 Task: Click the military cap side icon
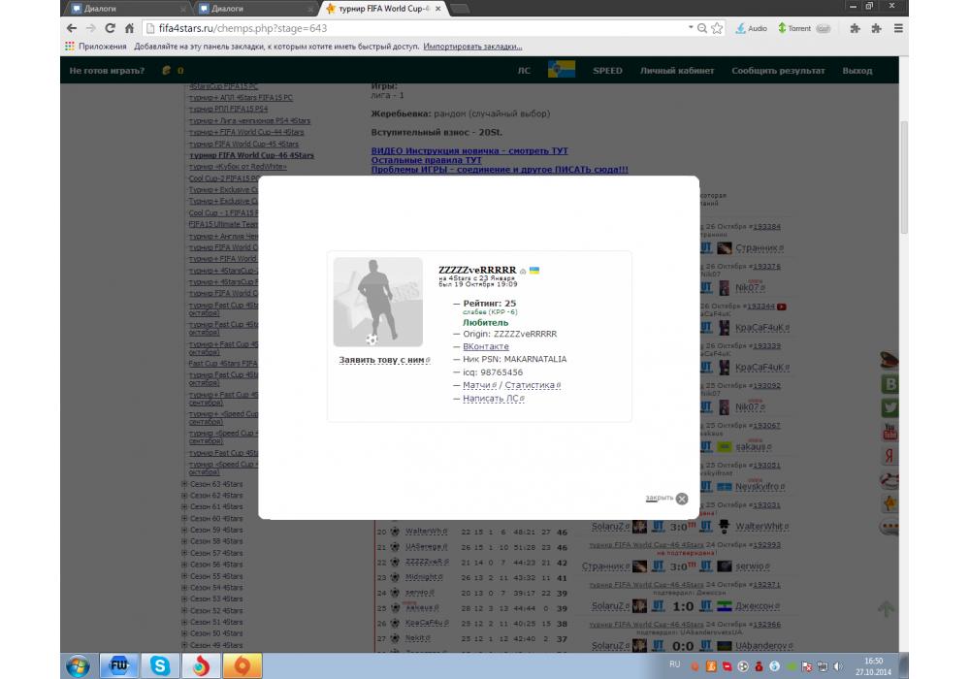(x=889, y=361)
